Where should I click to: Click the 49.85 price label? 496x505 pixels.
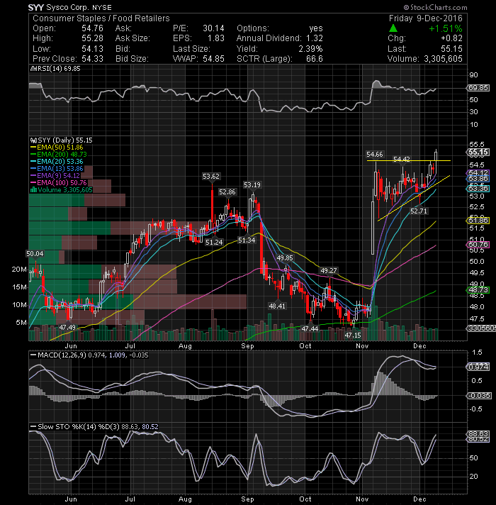coord(285,257)
